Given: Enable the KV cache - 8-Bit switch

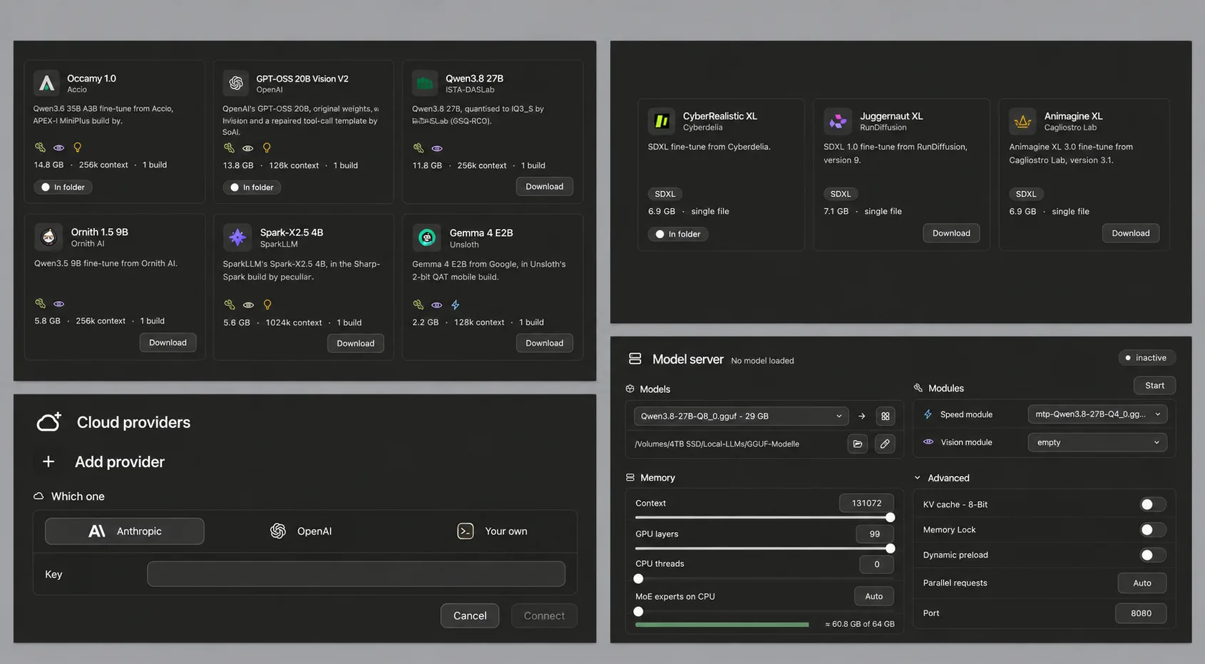Looking at the screenshot, I should (x=1152, y=504).
